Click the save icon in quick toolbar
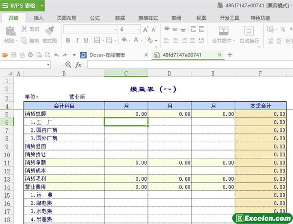This screenshot has width=293, height=224. pyautogui.click(x=14, y=55)
